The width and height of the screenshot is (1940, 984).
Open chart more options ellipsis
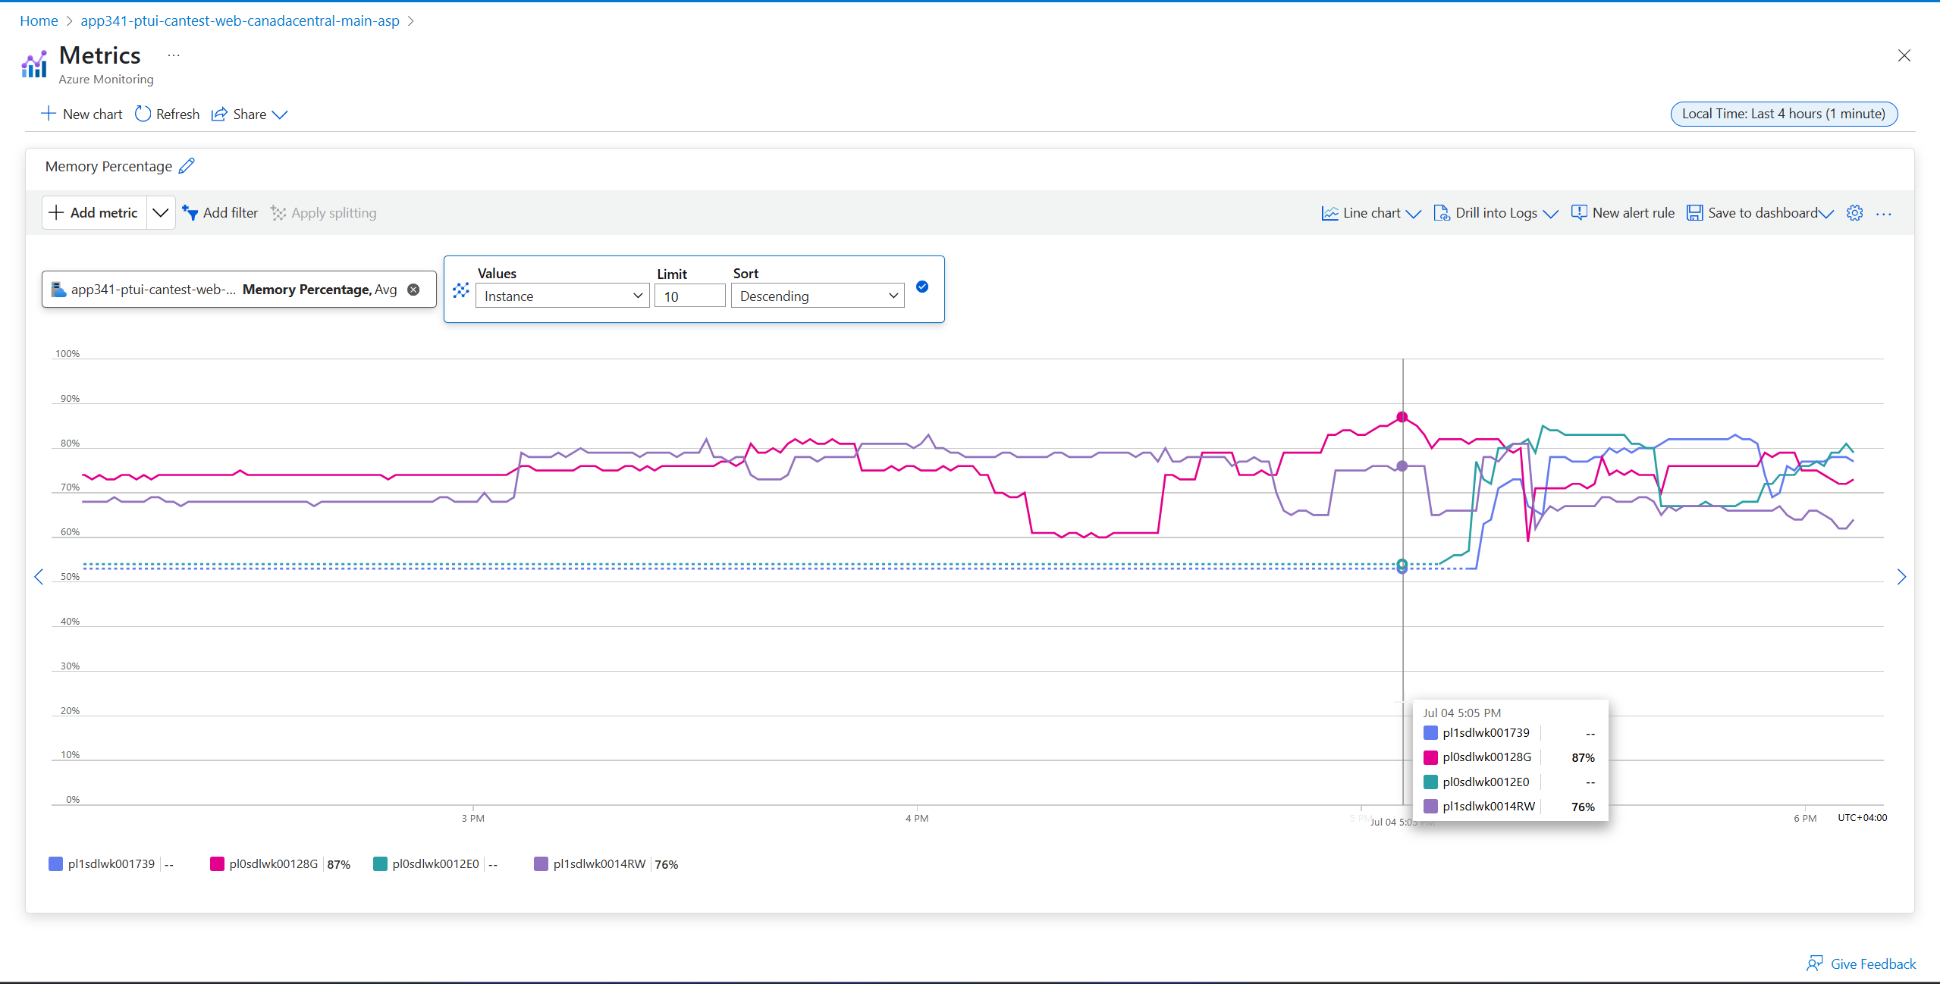1884,215
